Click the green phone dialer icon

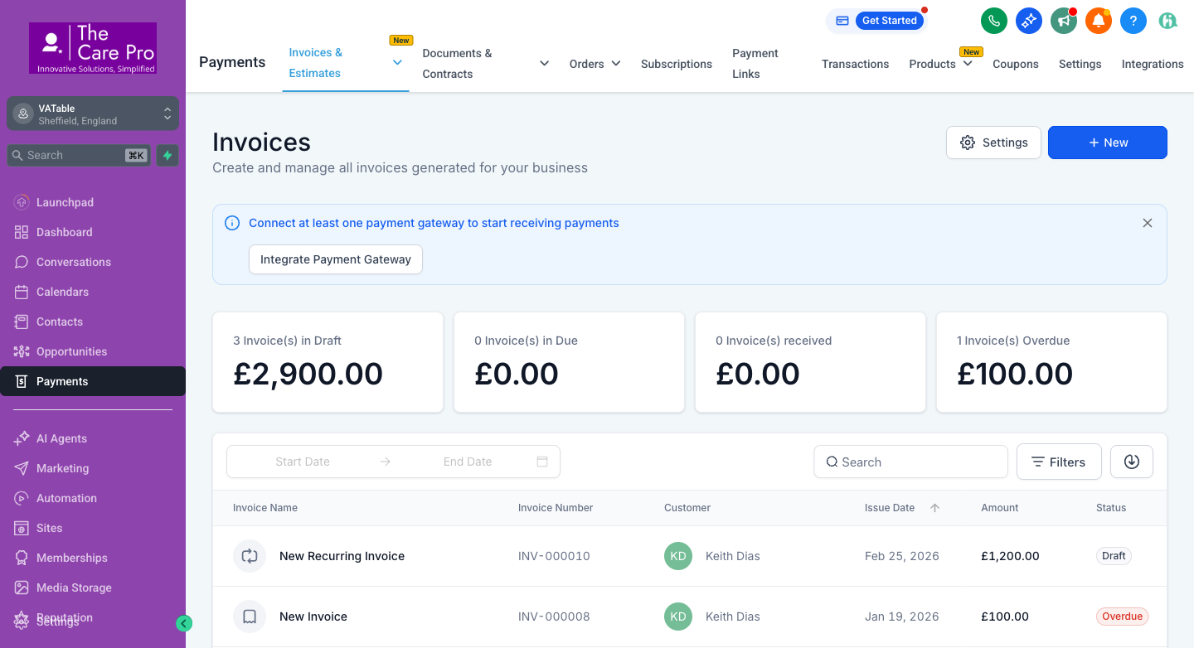(x=993, y=21)
